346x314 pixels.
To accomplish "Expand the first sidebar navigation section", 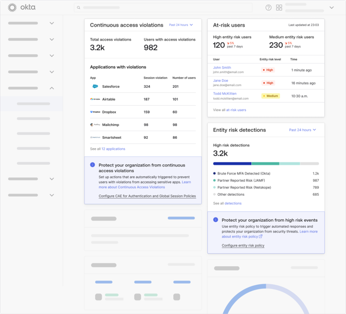I will click(52, 23).
